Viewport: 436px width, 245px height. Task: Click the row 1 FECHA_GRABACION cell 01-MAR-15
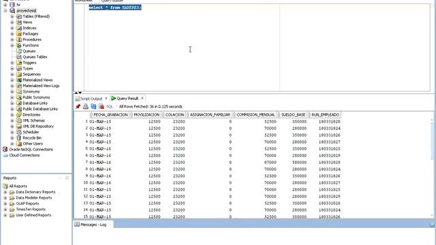click(x=100, y=122)
